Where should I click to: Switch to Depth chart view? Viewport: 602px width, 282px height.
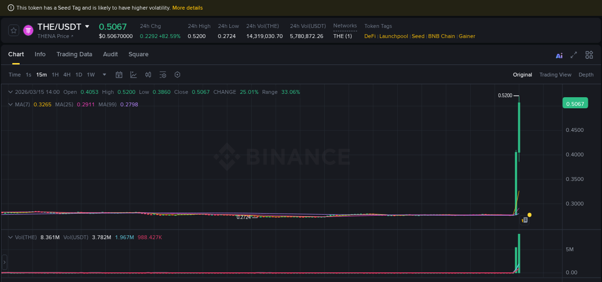586,75
